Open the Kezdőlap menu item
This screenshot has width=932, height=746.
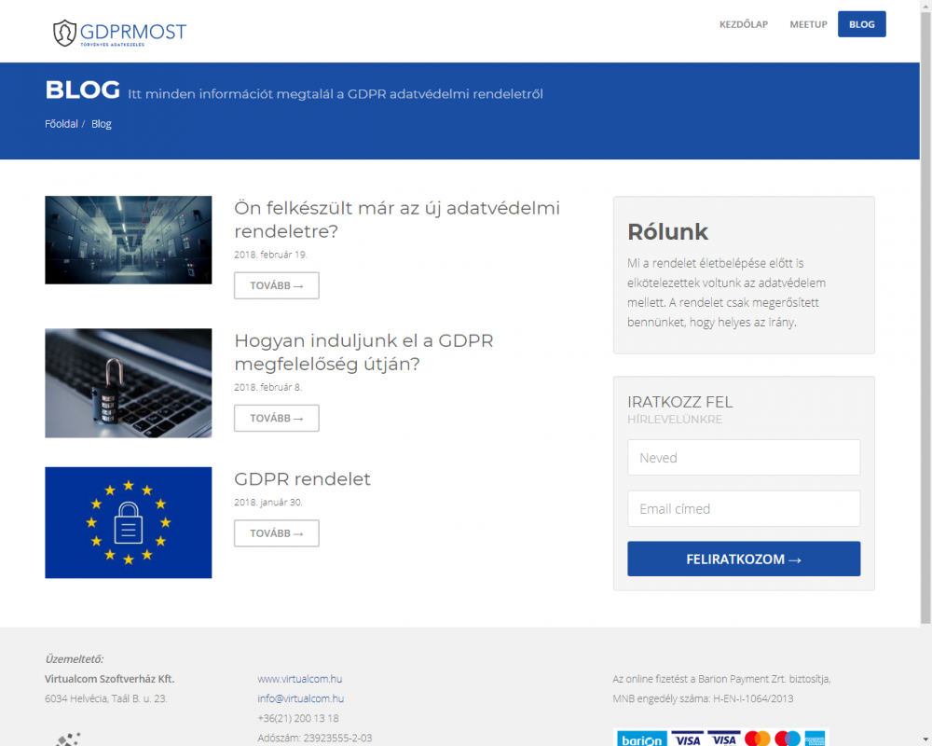click(x=744, y=24)
